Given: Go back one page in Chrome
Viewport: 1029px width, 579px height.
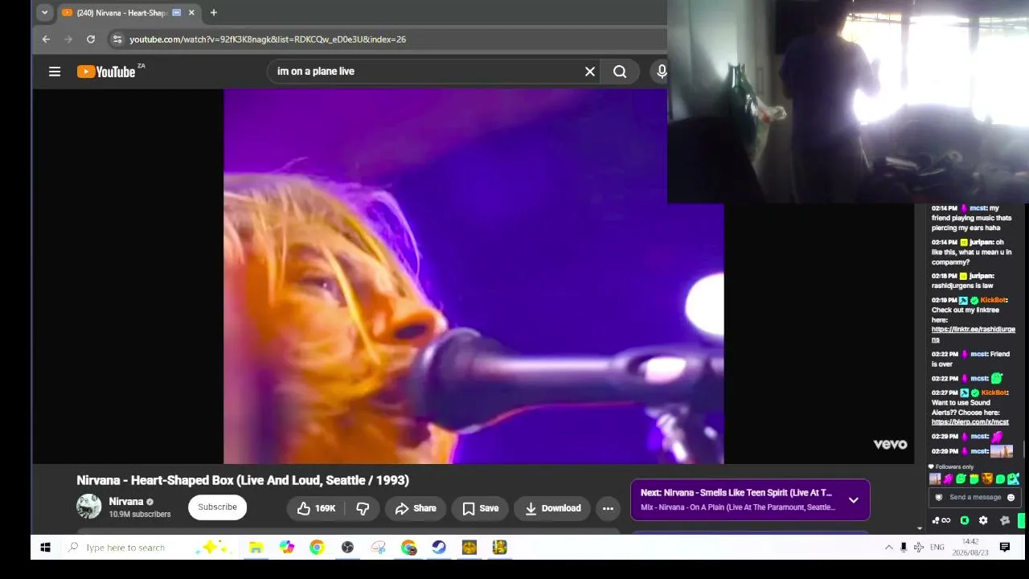Looking at the screenshot, I should click(x=46, y=39).
